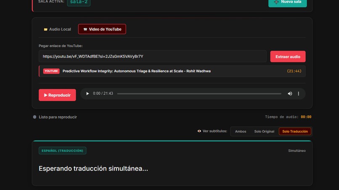
Task: Switch to the Audio Local tab
Action: click(57, 29)
